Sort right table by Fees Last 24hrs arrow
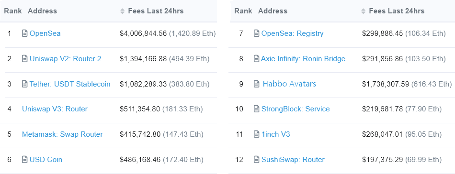Viewport: 455px width, 174px height. pos(364,11)
